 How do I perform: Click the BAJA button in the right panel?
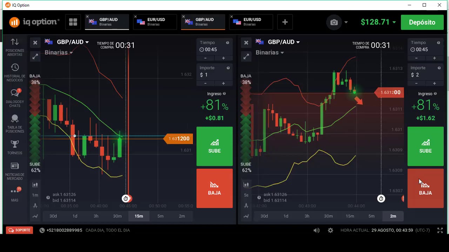click(x=425, y=188)
